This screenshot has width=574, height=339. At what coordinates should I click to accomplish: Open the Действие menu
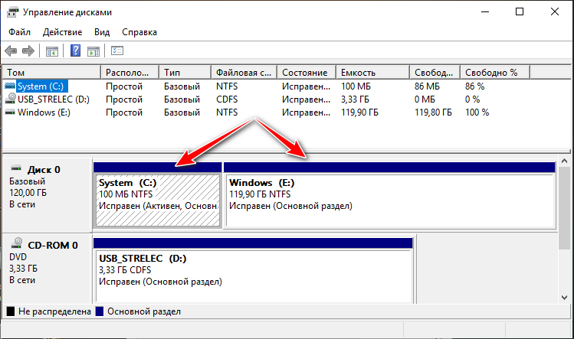coord(62,32)
